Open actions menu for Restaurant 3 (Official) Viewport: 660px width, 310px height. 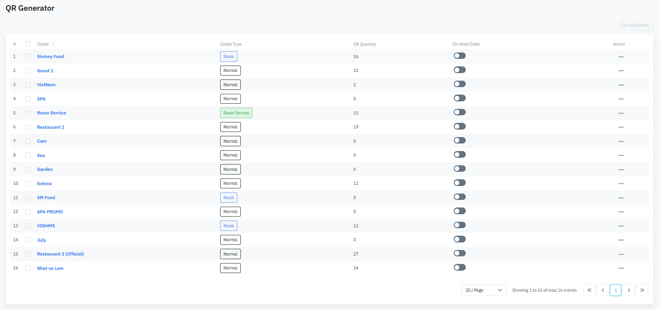pos(621,254)
